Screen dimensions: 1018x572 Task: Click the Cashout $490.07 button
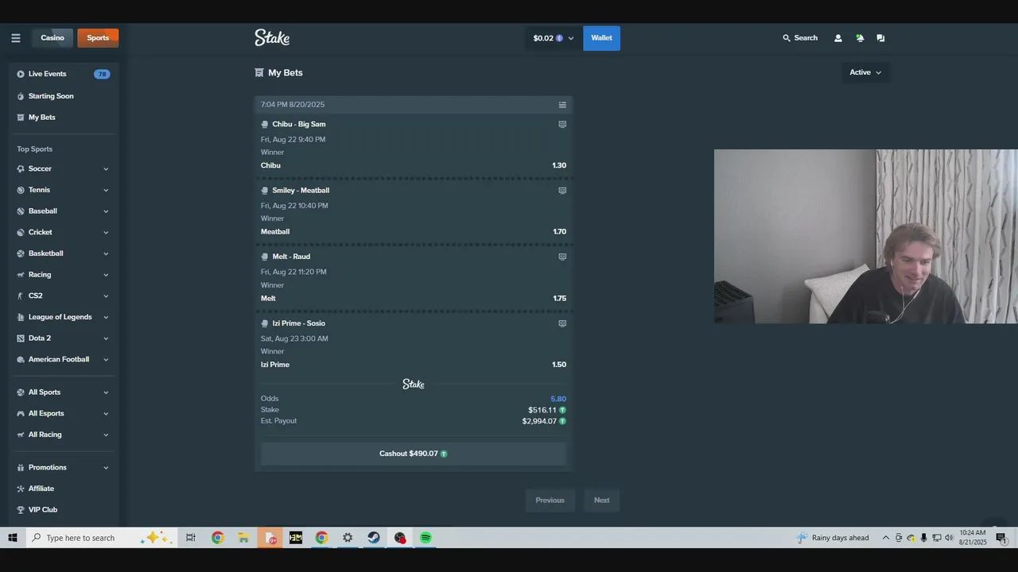point(414,454)
